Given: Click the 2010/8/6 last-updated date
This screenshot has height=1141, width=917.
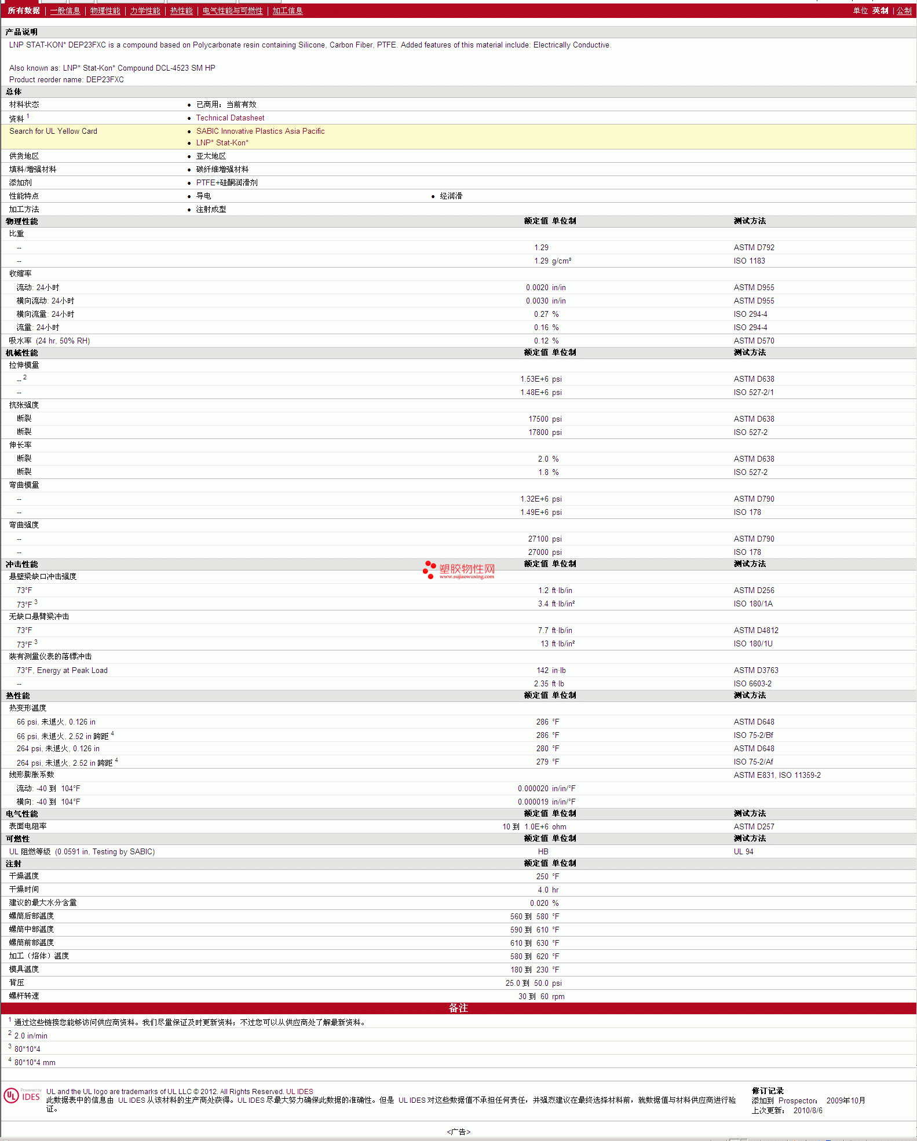Looking at the screenshot, I should click(x=808, y=1111).
